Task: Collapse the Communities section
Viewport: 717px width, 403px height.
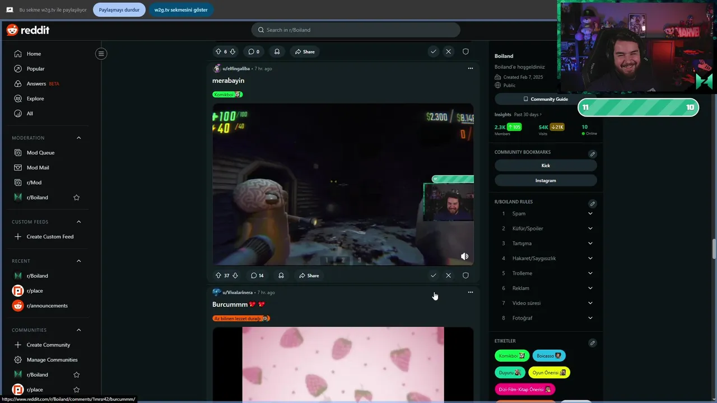Action: (79, 330)
